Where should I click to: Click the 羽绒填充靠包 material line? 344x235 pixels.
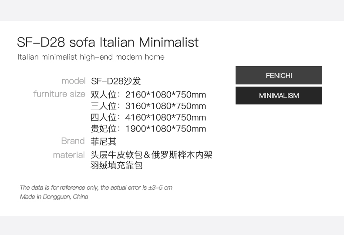coord(116,165)
